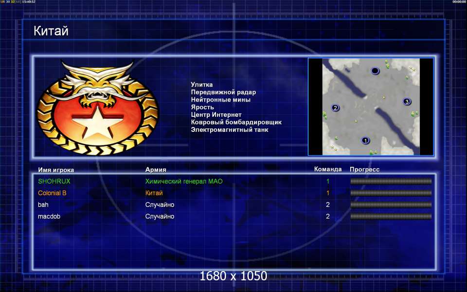Select start position marker 3 on minimap
The width and height of the screenshot is (467, 292).
tap(407, 102)
